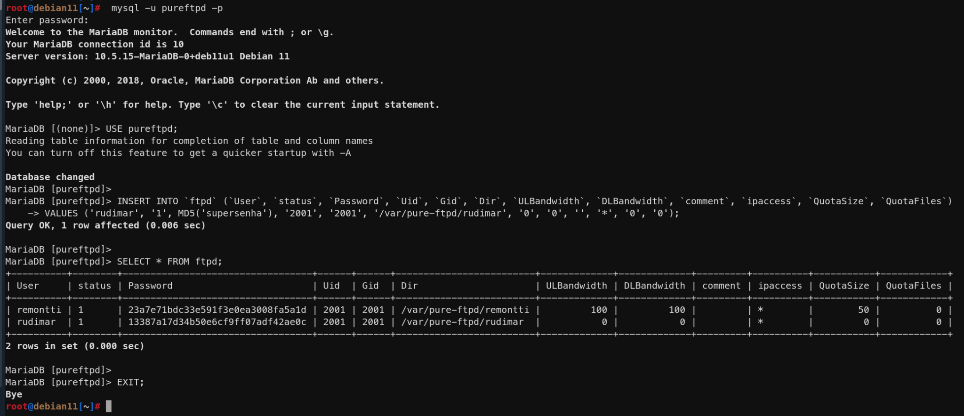Click the INSERT INTO ftpd statement line

[534, 201]
